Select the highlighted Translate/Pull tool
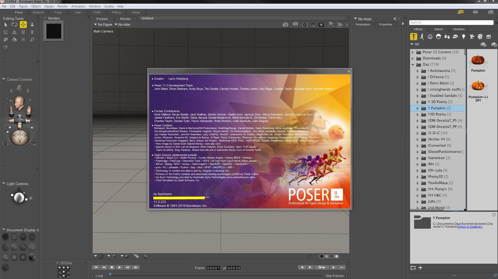 pos(23,25)
